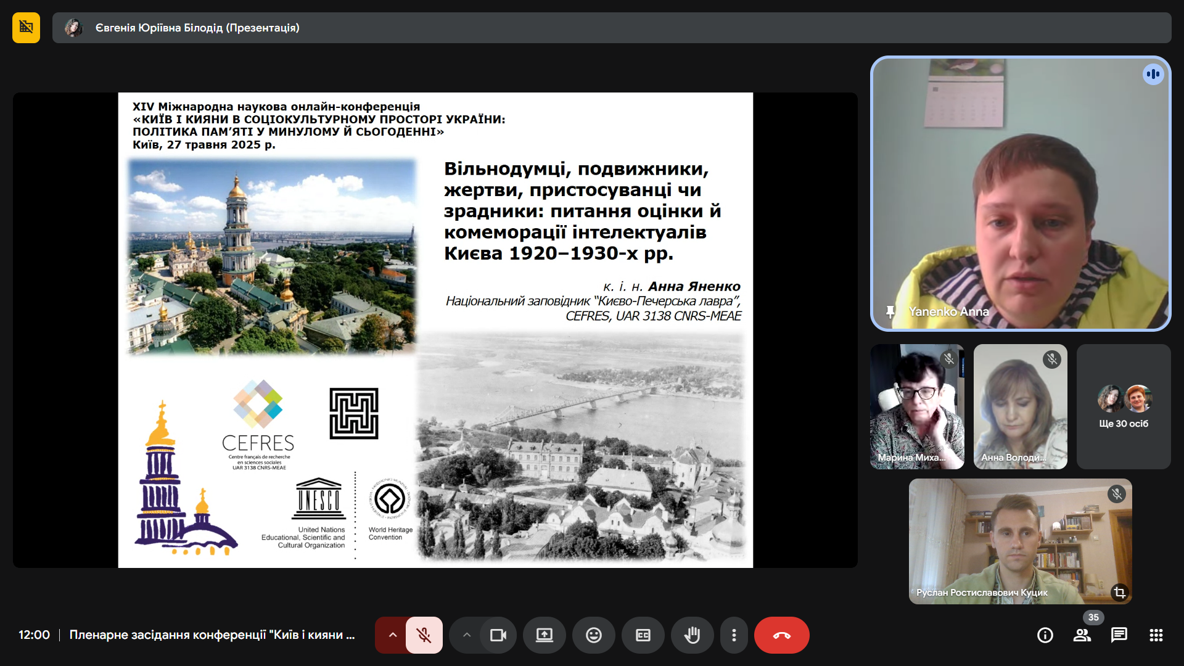This screenshot has height=666, width=1184.
Task: Leave the call with the red button
Action: point(781,635)
